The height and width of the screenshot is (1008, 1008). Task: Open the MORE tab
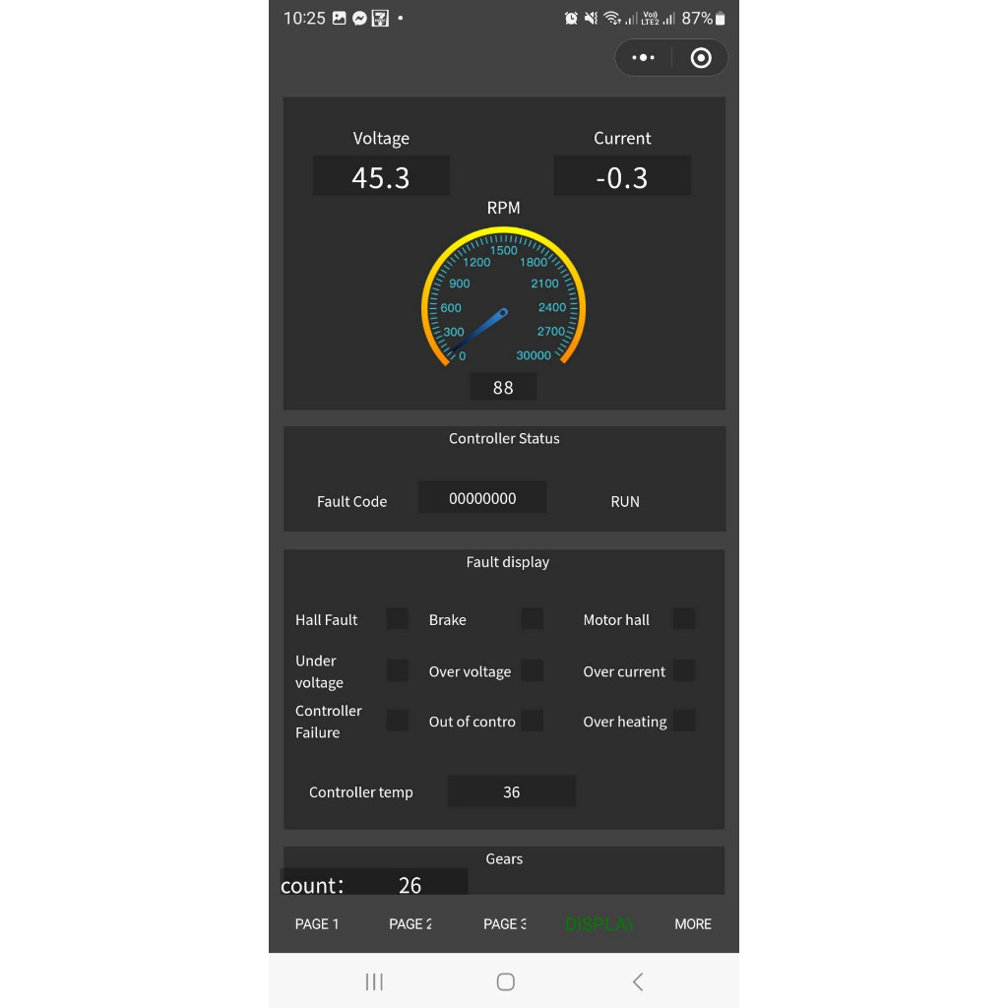tap(693, 923)
